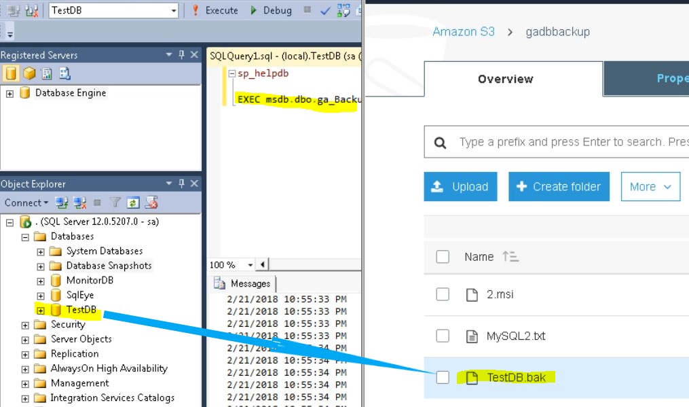Screen dimensions: 689x407
Task: Tick the select-all checkbox beside Name header
Action: pos(443,257)
